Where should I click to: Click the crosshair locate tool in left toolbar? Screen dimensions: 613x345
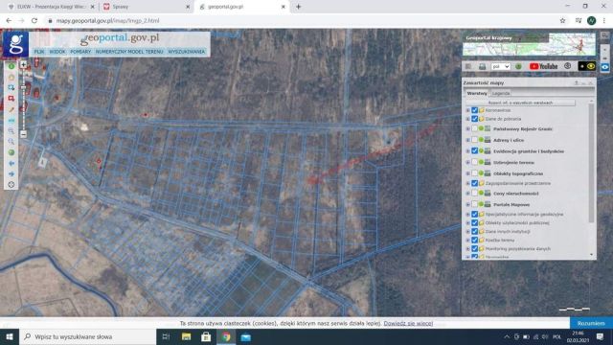[11, 185]
